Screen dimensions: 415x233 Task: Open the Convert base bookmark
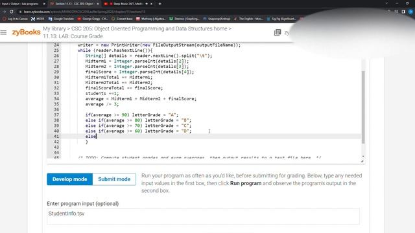tap(122, 19)
